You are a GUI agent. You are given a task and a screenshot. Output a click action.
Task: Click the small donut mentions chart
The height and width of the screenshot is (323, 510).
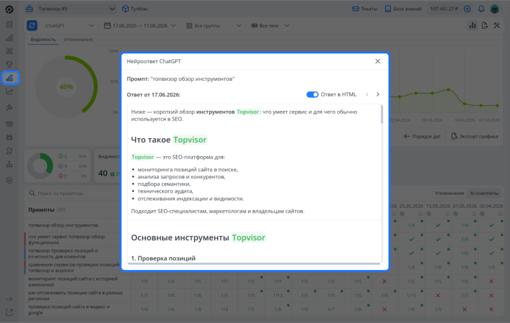point(40,166)
